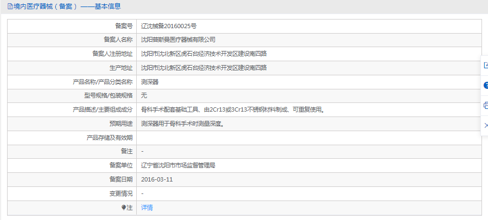Select the filing number 辽沈械备20160025号
488x220 pixels.
169,26
